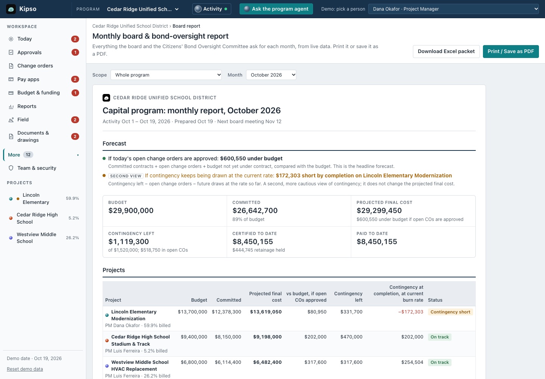Viewport: 545px width, 379px height.
Task: Click the Approvals count badge
Action: [x=75, y=52]
